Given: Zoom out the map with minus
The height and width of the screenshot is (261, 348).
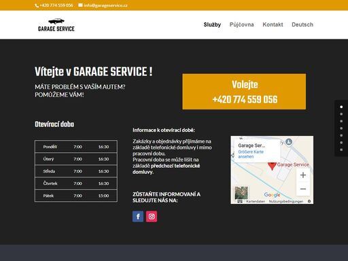Looking at the screenshot, I should pyautogui.click(x=303, y=189).
